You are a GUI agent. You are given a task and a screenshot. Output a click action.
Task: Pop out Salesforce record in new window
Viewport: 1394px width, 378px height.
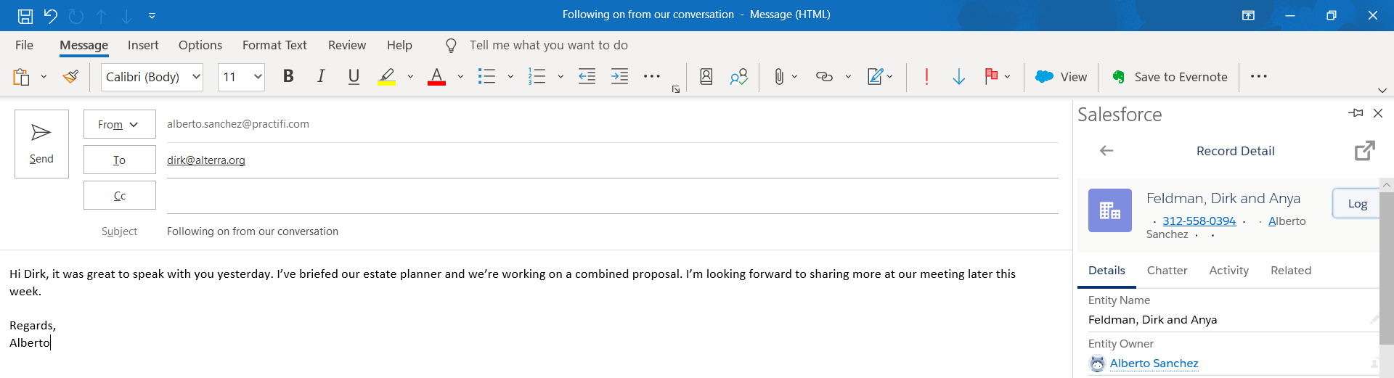coord(1364,151)
